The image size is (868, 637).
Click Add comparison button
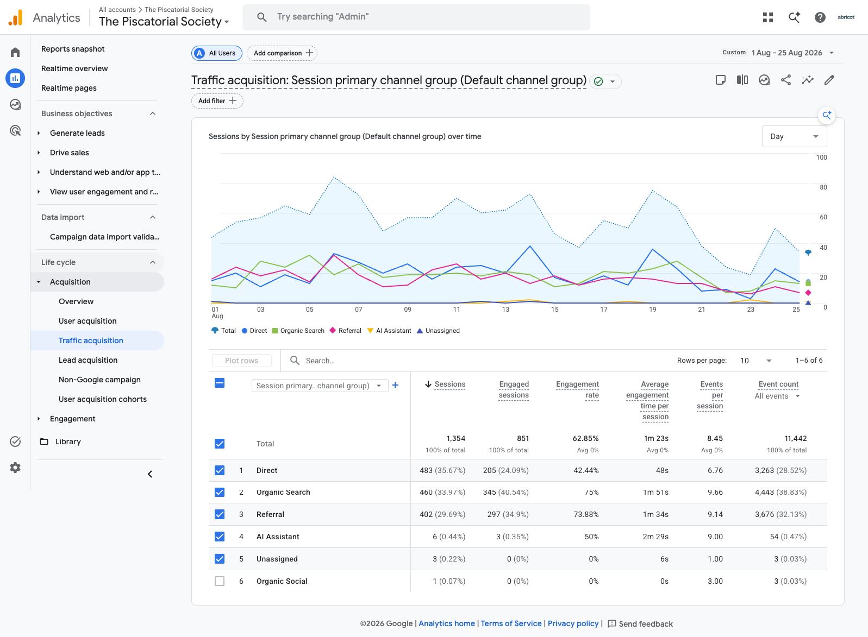282,53
